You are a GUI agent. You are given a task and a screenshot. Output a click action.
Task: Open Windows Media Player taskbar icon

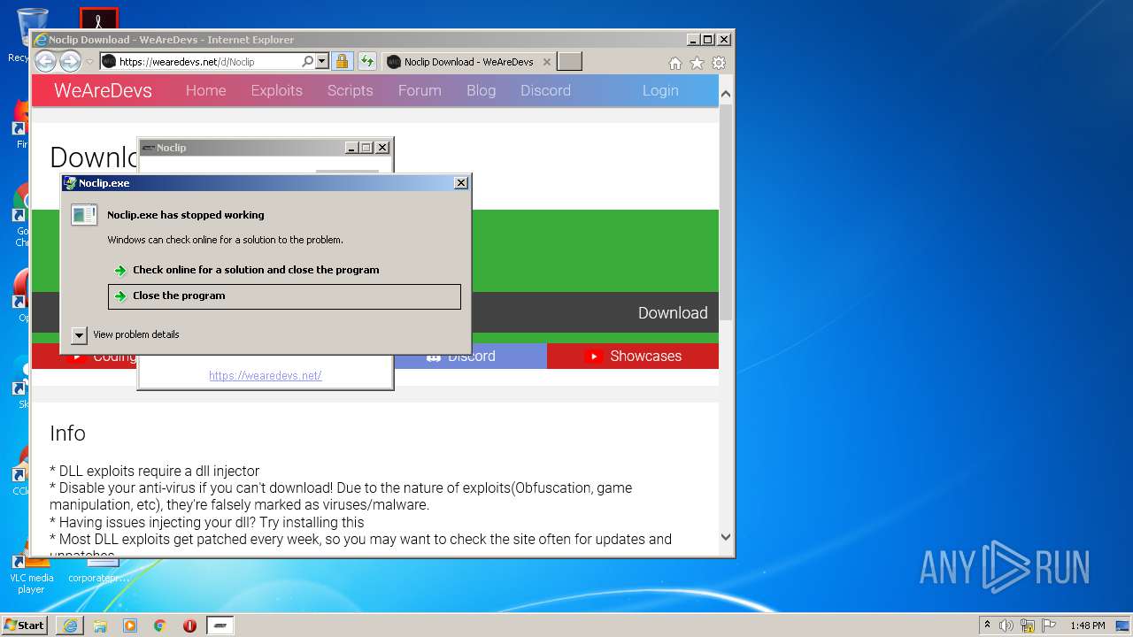(x=130, y=625)
